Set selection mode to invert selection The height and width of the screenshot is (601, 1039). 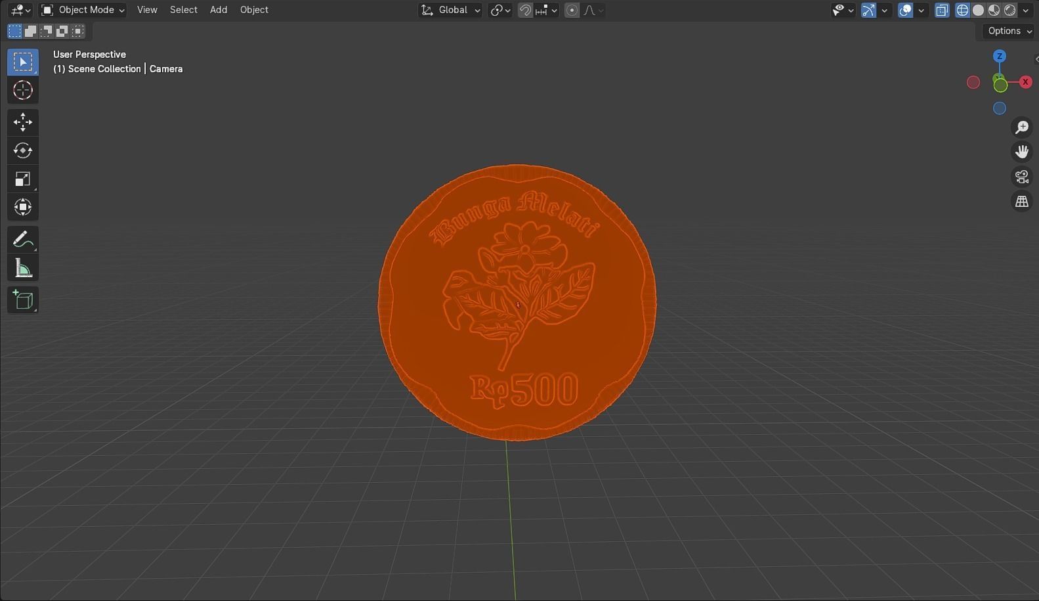click(62, 31)
